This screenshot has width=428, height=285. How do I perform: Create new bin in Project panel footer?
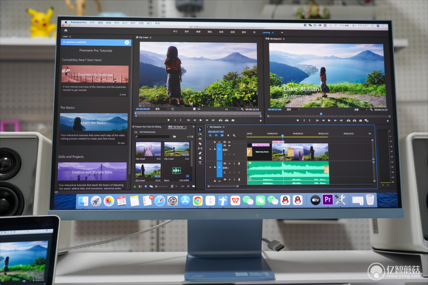pyautogui.click(x=194, y=186)
